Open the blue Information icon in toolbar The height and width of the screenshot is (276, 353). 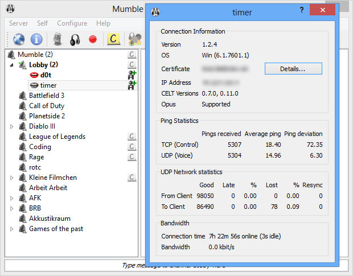pyautogui.click(x=36, y=39)
